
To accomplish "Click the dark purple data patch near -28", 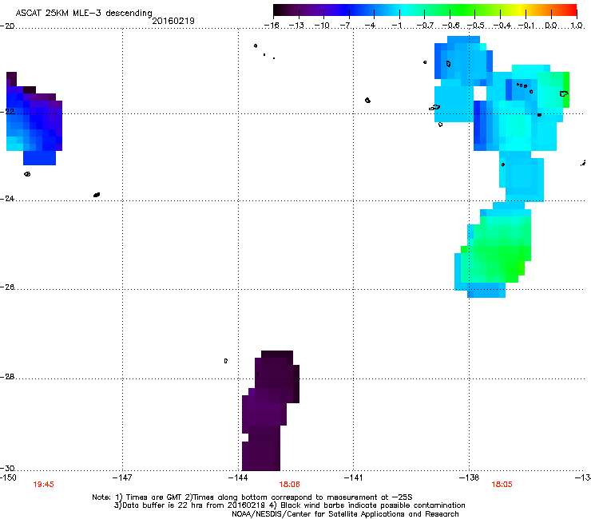I will 270,411.
